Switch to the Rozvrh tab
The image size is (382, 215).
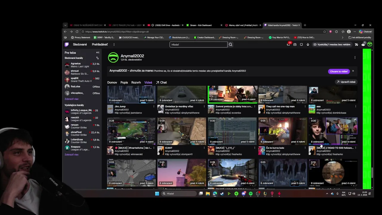pos(136,82)
